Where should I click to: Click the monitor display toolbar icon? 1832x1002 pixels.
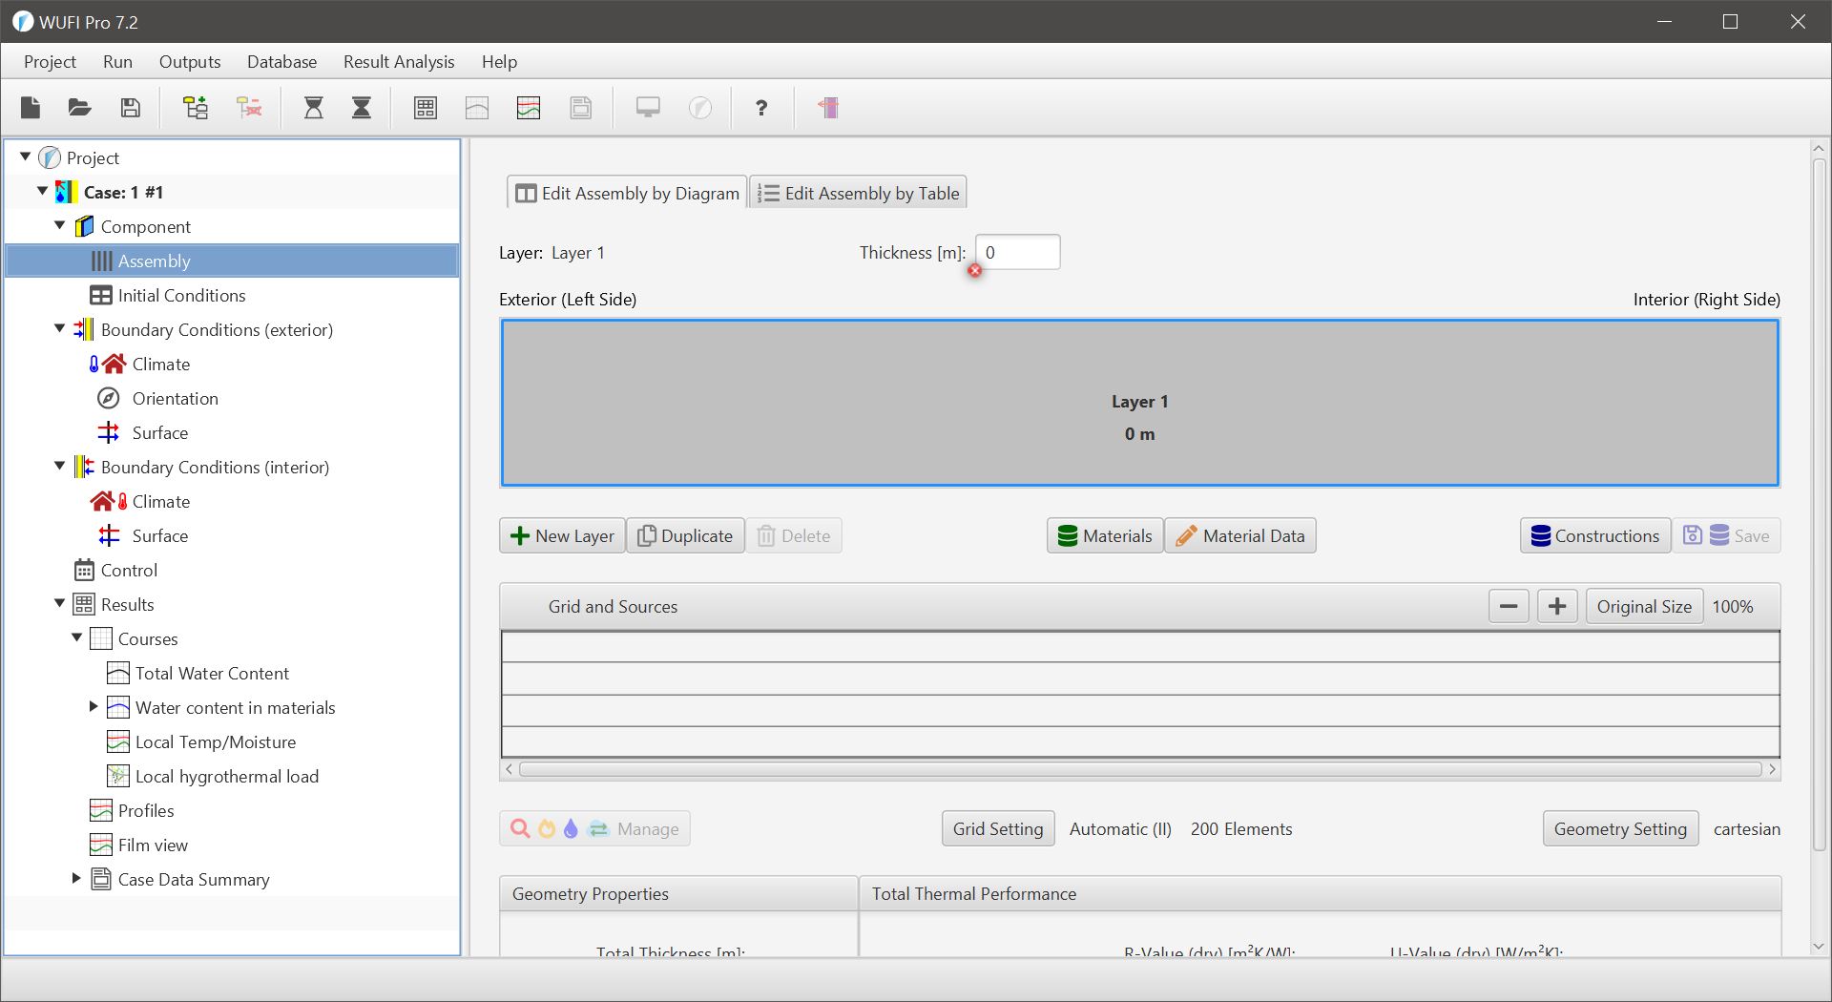(648, 108)
